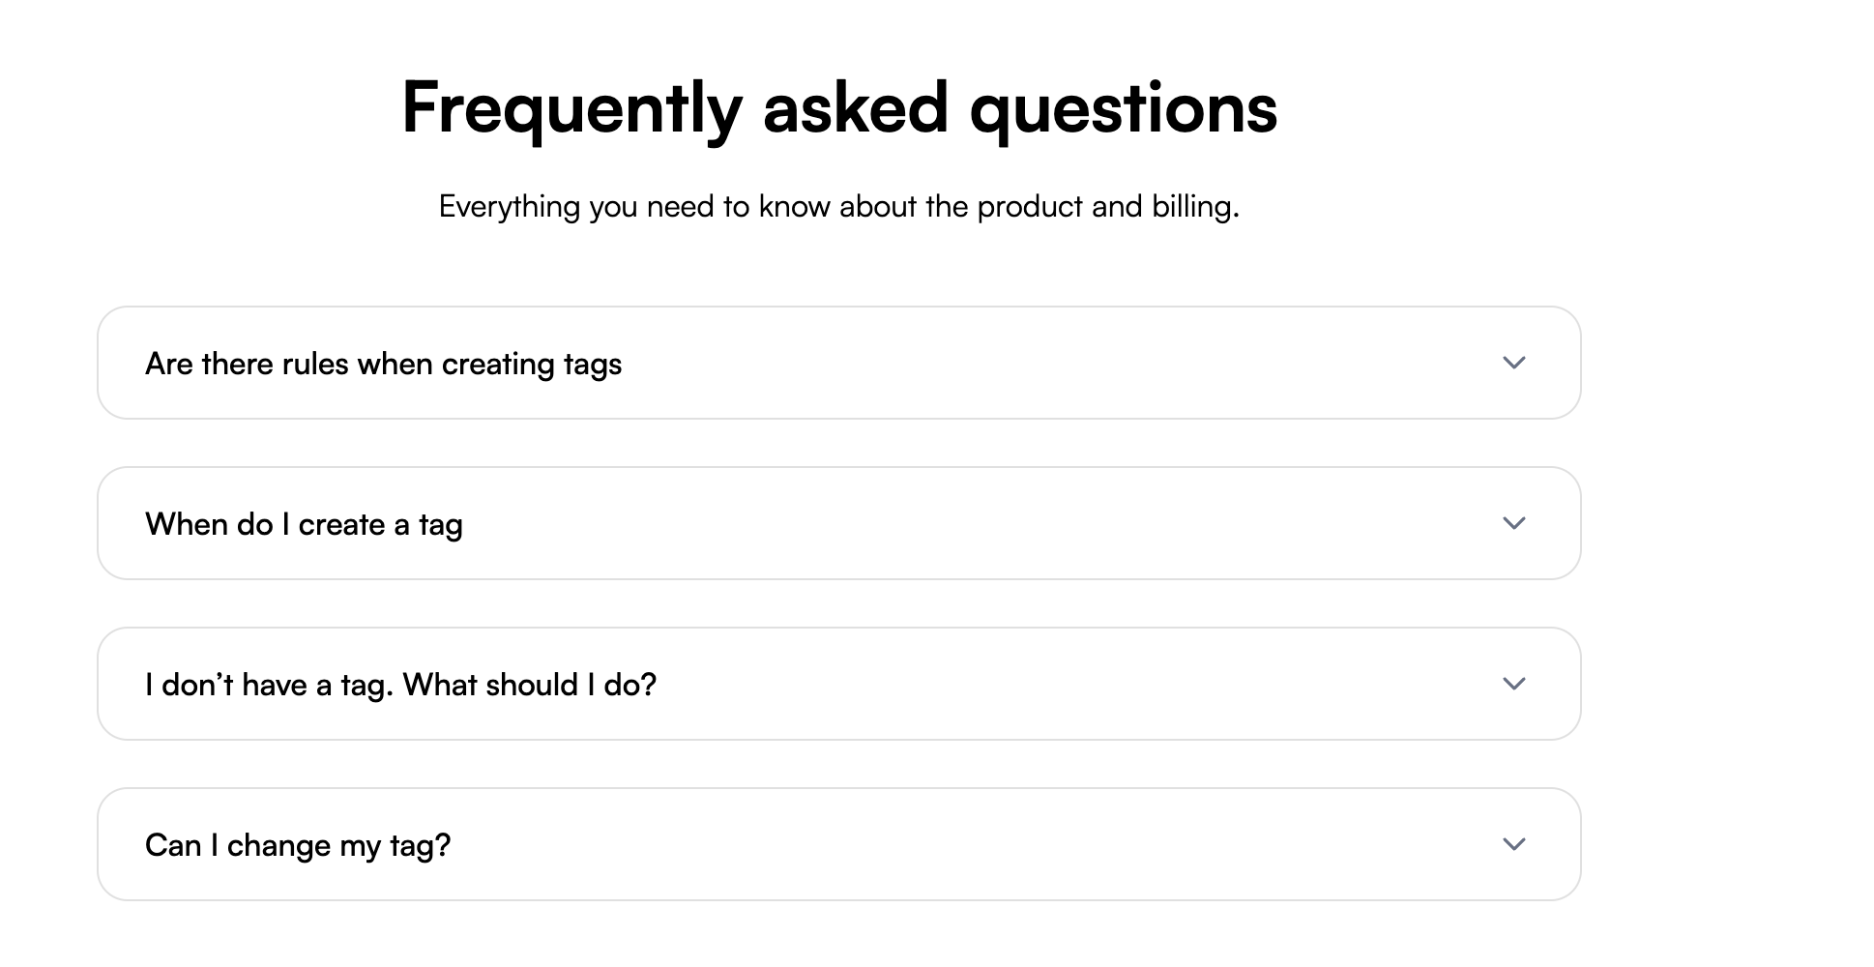Click the chevron icon beside 'Are there rules when creating tags'
The image size is (1874, 967).
1513,363
